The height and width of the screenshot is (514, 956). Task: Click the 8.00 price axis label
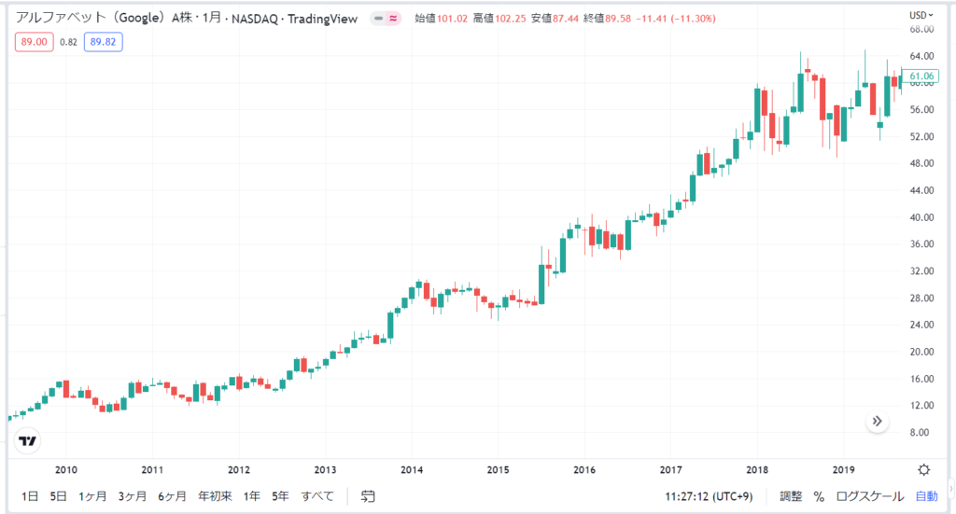coord(919,433)
